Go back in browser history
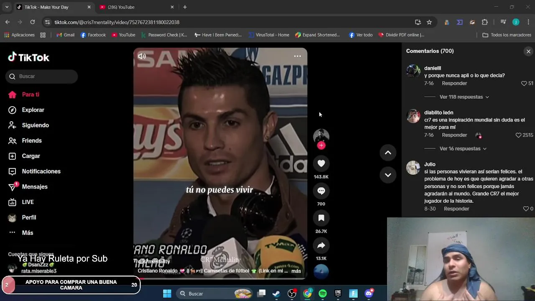 8,22
